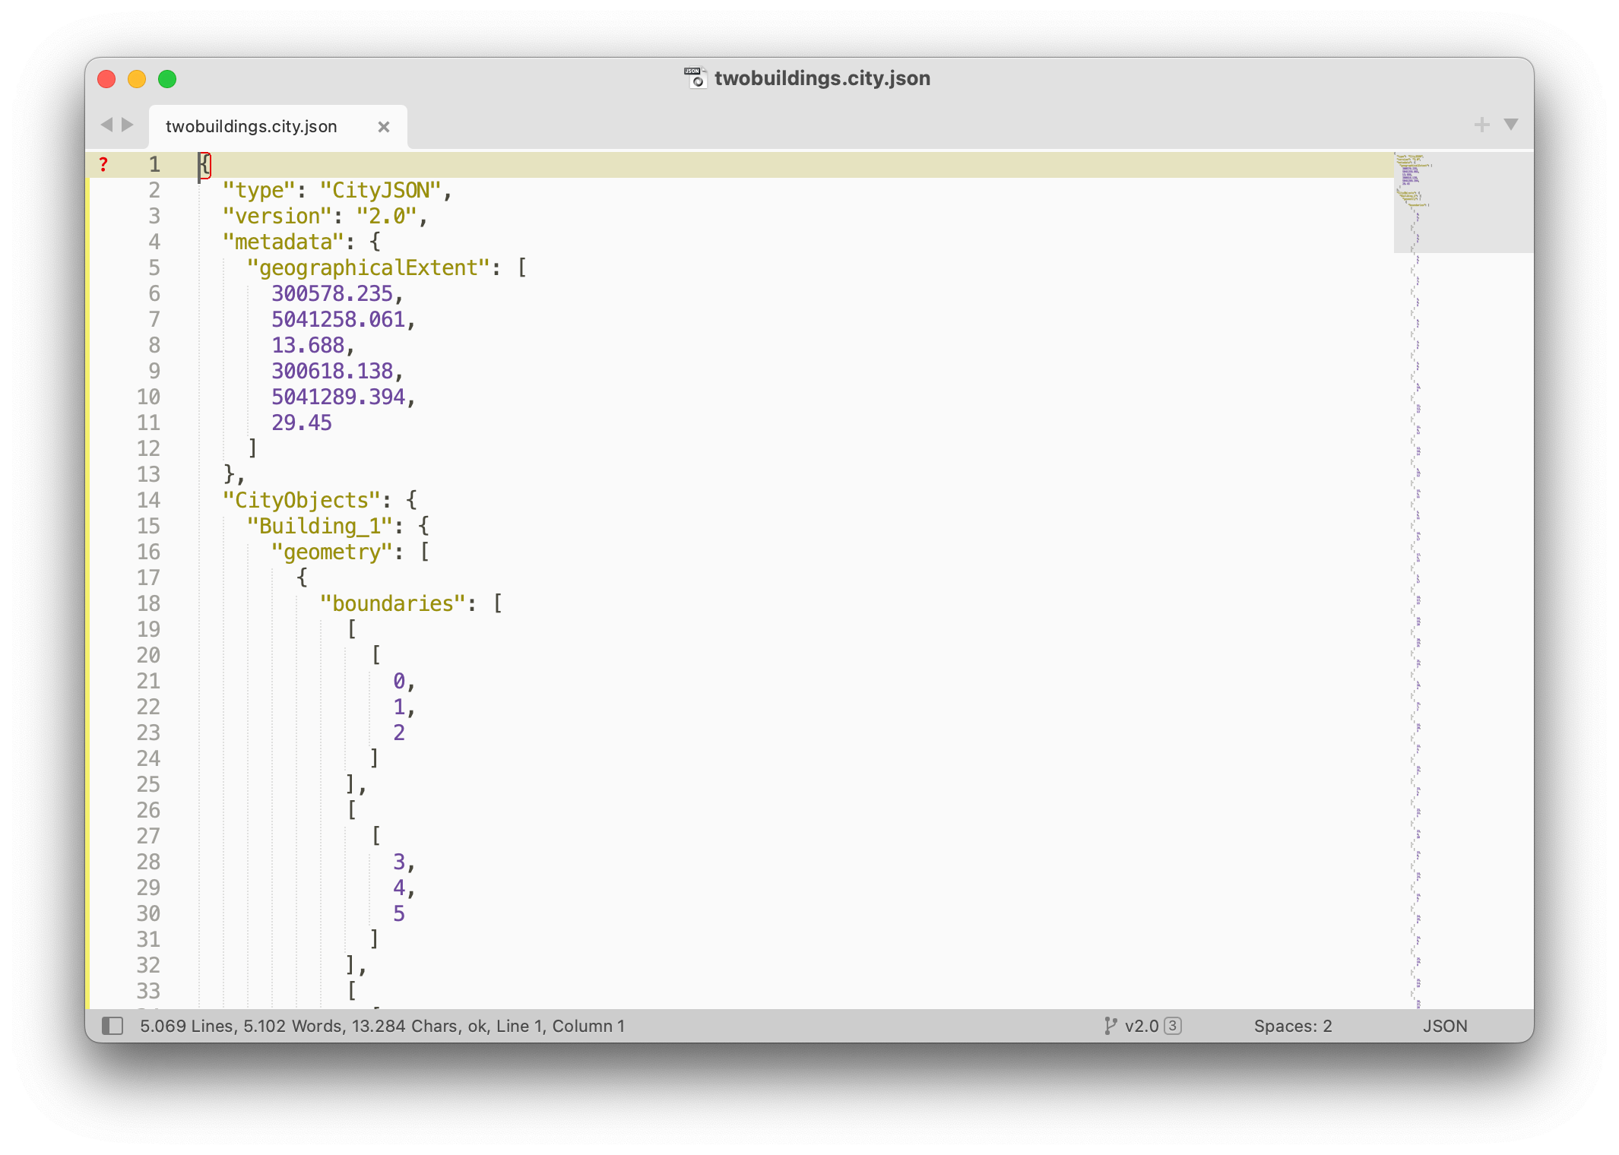This screenshot has height=1155, width=1619.
Task: Click the minimap viewport at the top right
Action: [x=1462, y=201]
